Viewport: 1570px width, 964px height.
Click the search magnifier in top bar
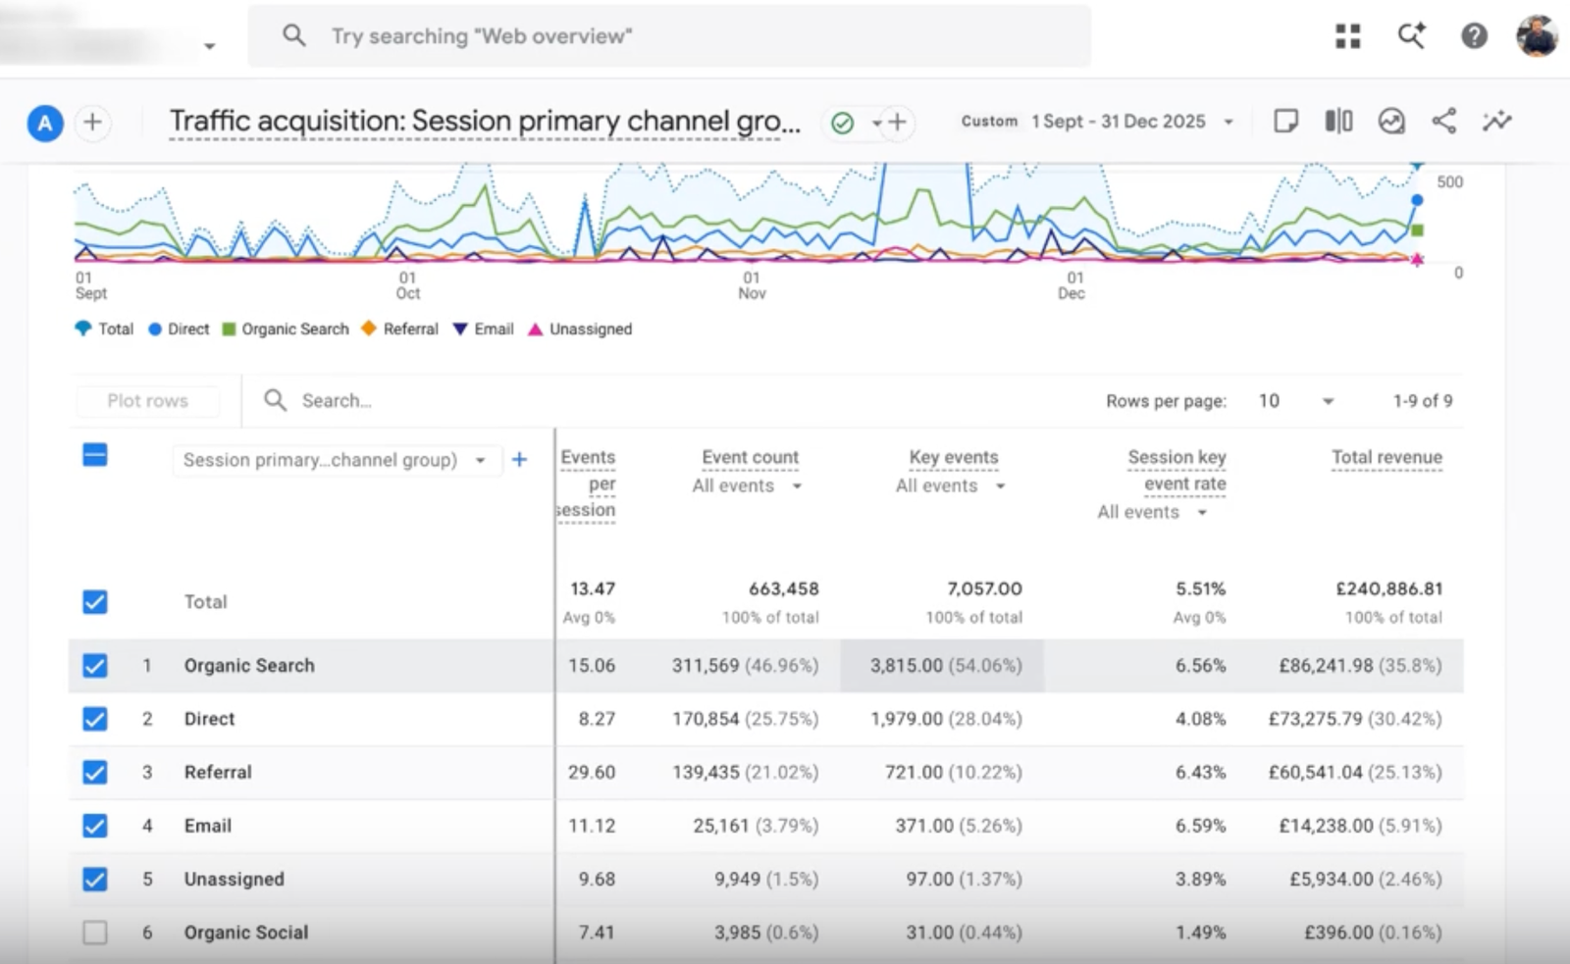tap(293, 35)
